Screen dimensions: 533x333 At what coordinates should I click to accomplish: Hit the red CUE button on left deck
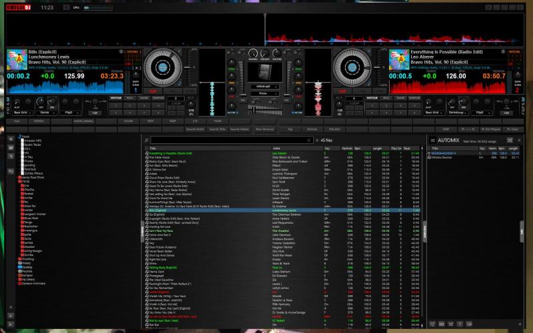coord(153,91)
